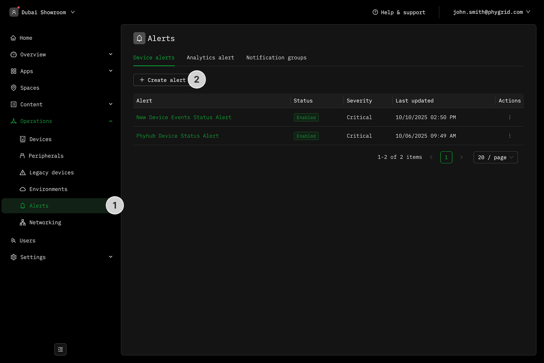The height and width of the screenshot is (363, 544).
Task: Open the New Device Events Status Alert link
Action: 184,117
